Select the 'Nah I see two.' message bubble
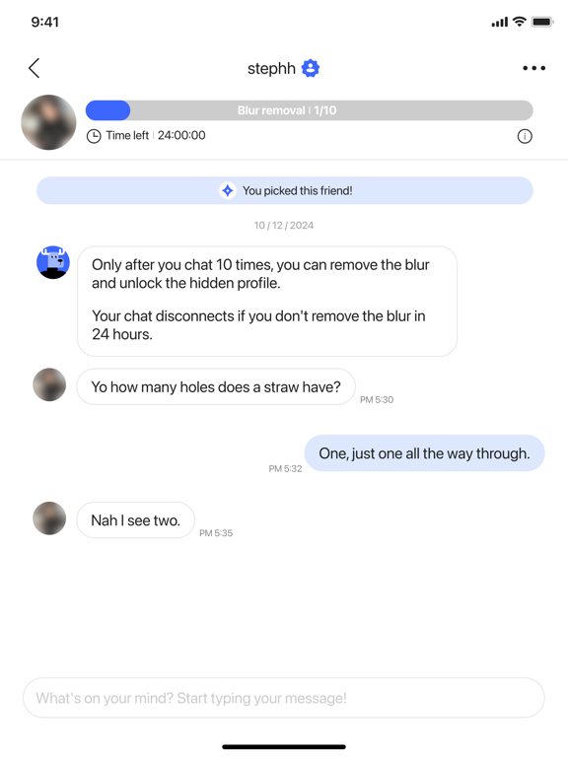568x757 pixels. click(136, 520)
